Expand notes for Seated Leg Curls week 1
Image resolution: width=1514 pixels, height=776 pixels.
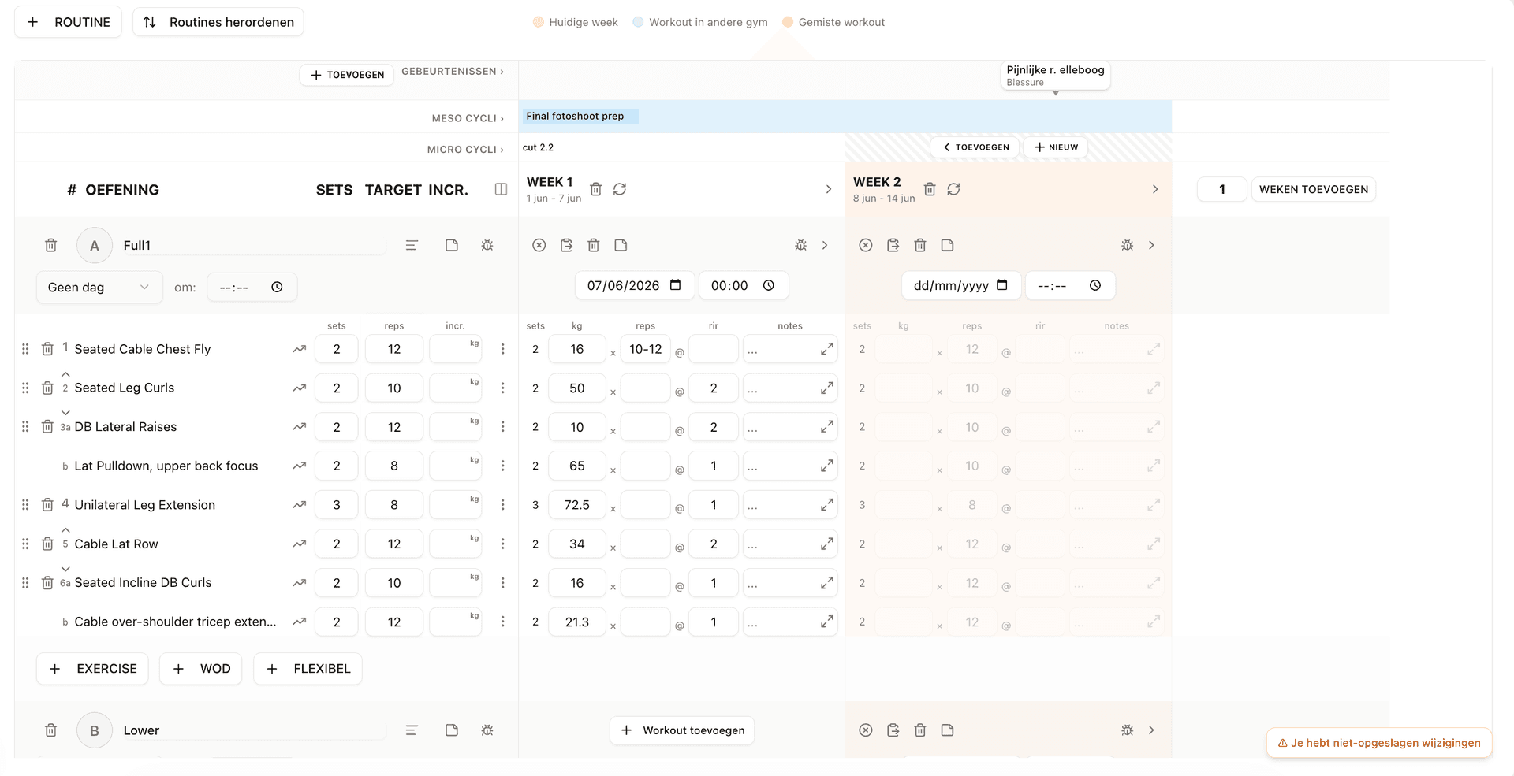click(x=826, y=388)
